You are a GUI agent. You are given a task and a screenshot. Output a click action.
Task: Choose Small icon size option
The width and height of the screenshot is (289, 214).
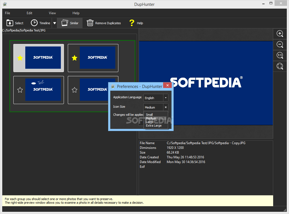pyautogui.click(x=149, y=115)
